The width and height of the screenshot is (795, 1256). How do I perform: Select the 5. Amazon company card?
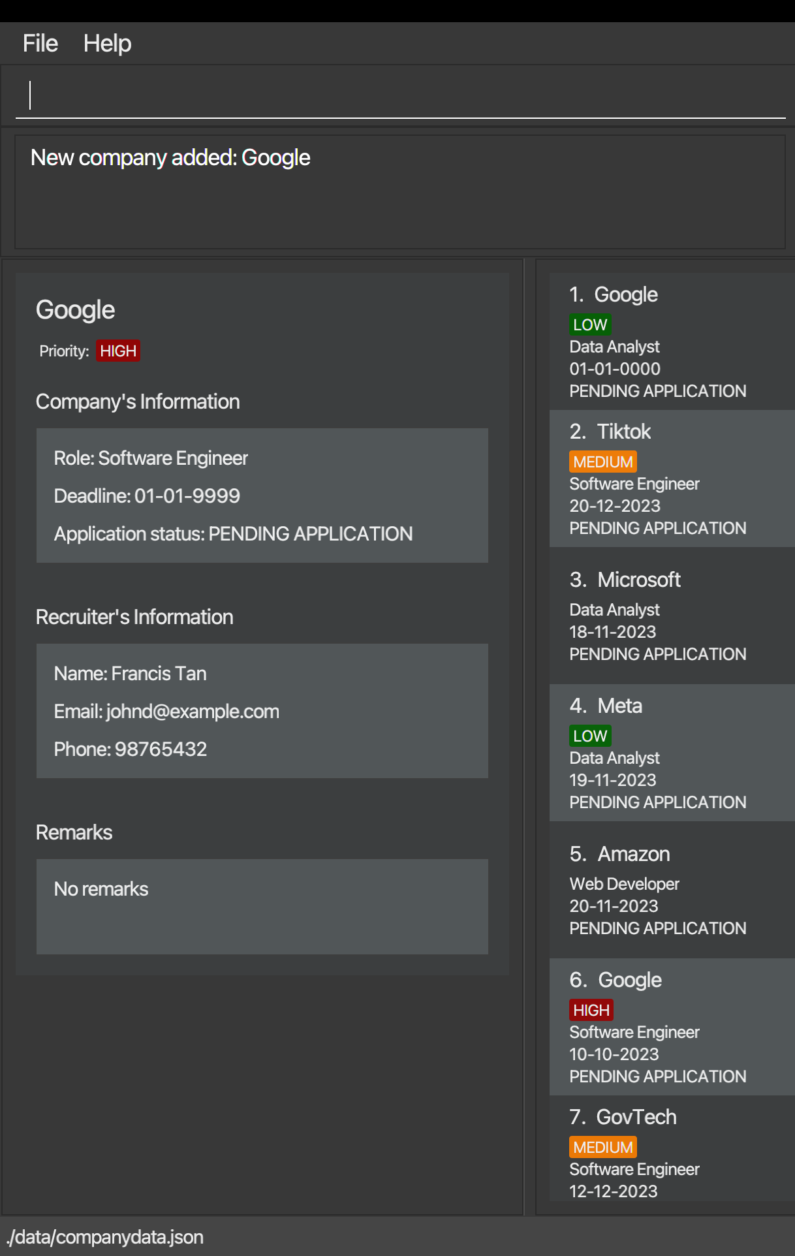coord(672,890)
